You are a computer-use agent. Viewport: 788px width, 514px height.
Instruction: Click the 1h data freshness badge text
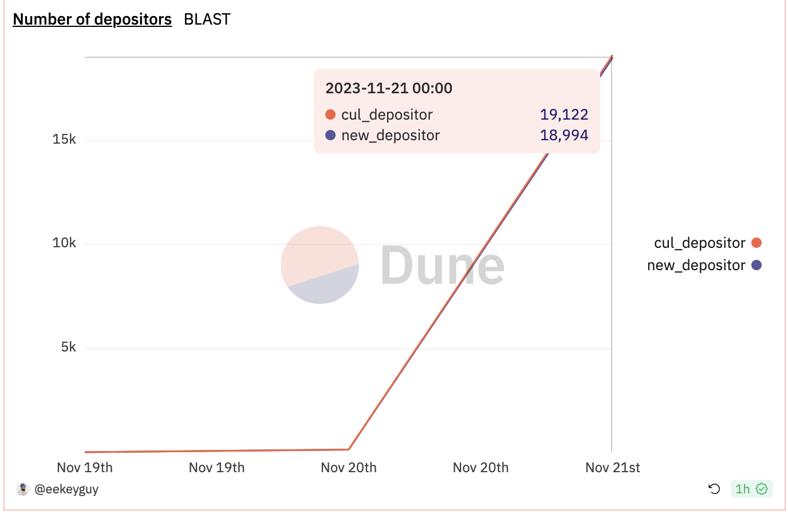coord(743,489)
